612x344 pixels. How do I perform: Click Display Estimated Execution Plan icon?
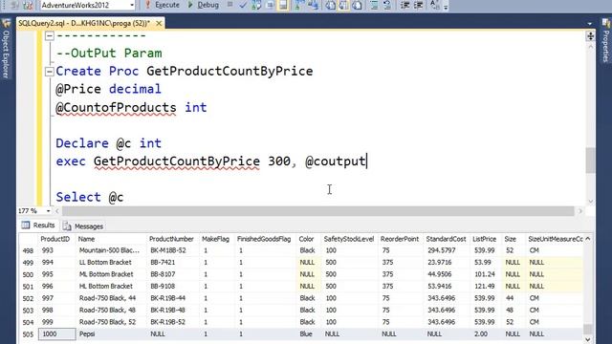click(x=256, y=5)
